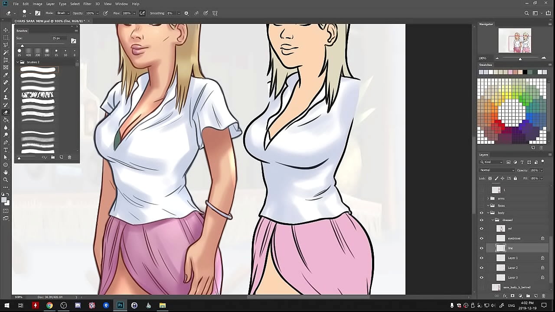The image size is (555, 312).
Task: Toggle visibility of the body group
Action: tap(481, 213)
